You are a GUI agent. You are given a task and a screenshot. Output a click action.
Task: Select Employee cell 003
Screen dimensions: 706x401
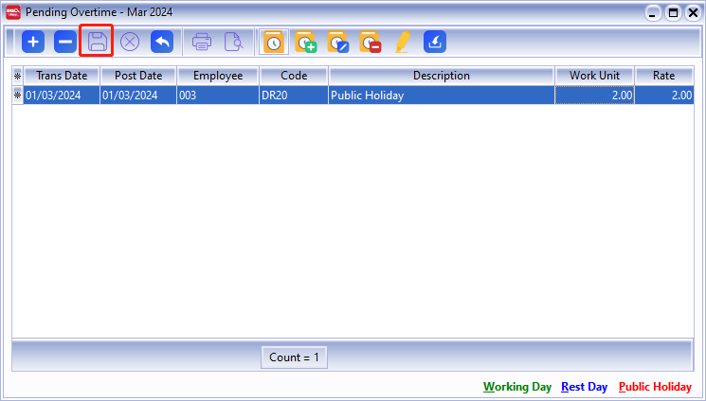(x=218, y=96)
